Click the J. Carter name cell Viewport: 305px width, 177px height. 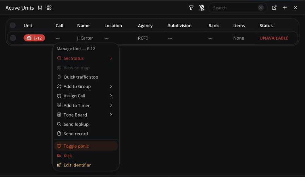(85, 38)
